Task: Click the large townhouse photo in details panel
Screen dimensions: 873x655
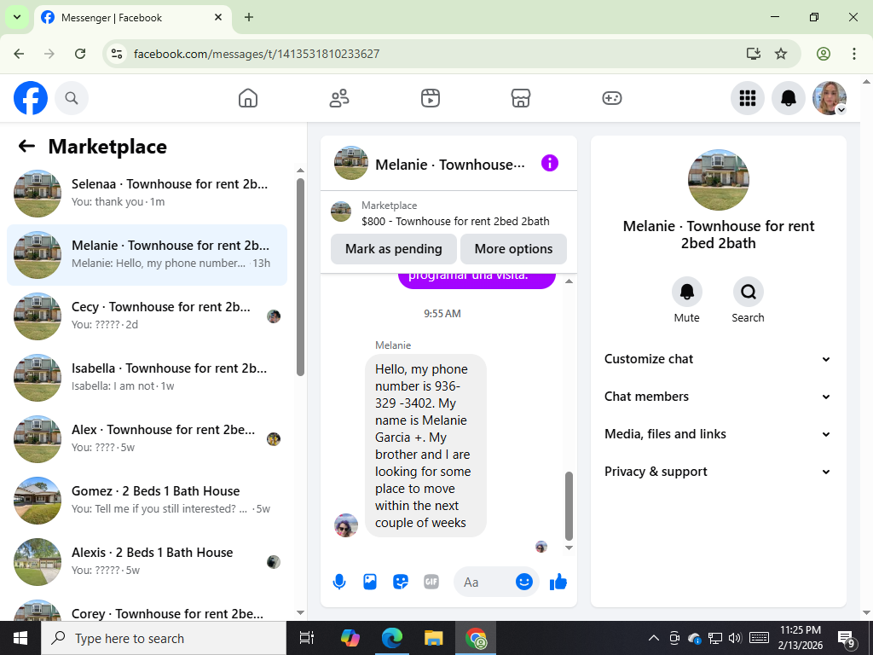Action: click(718, 180)
